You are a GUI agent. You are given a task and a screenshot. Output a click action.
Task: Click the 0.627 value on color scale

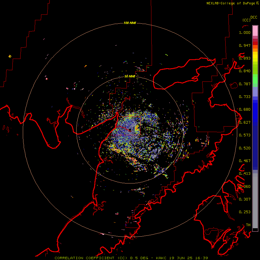[x=245, y=122]
